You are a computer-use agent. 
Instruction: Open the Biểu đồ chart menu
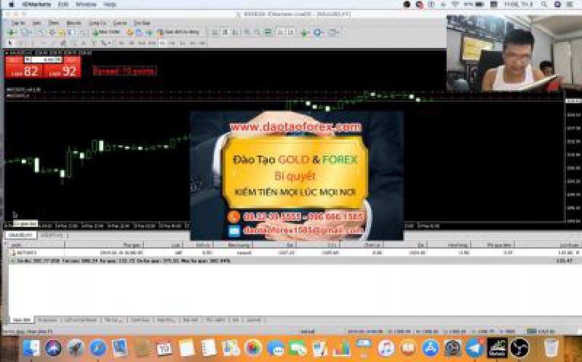74,23
